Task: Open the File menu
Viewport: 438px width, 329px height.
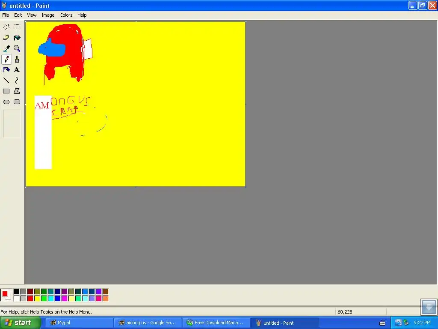Action: click(x=6, y=15)
